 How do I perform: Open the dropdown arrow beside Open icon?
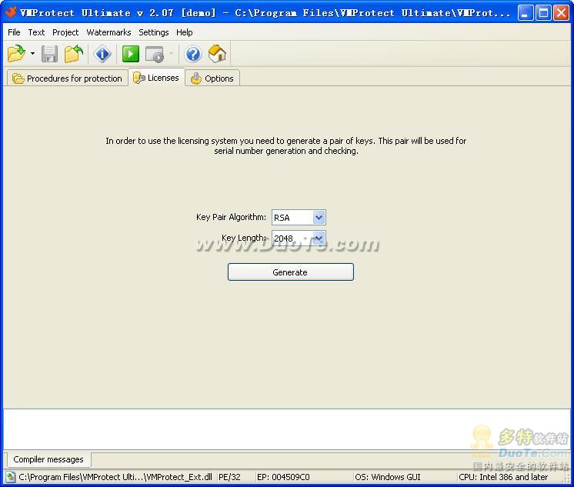pyautogui.click(x=32, y=54)
